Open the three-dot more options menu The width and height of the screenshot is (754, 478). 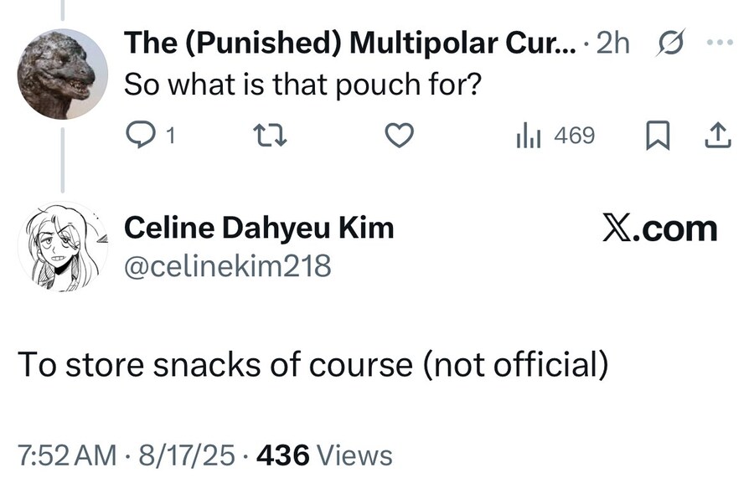coord(721,41)
